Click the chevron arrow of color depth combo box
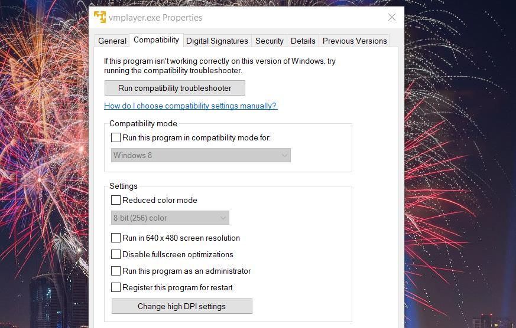Screen dimensions: 516x328 pos(223,218)
